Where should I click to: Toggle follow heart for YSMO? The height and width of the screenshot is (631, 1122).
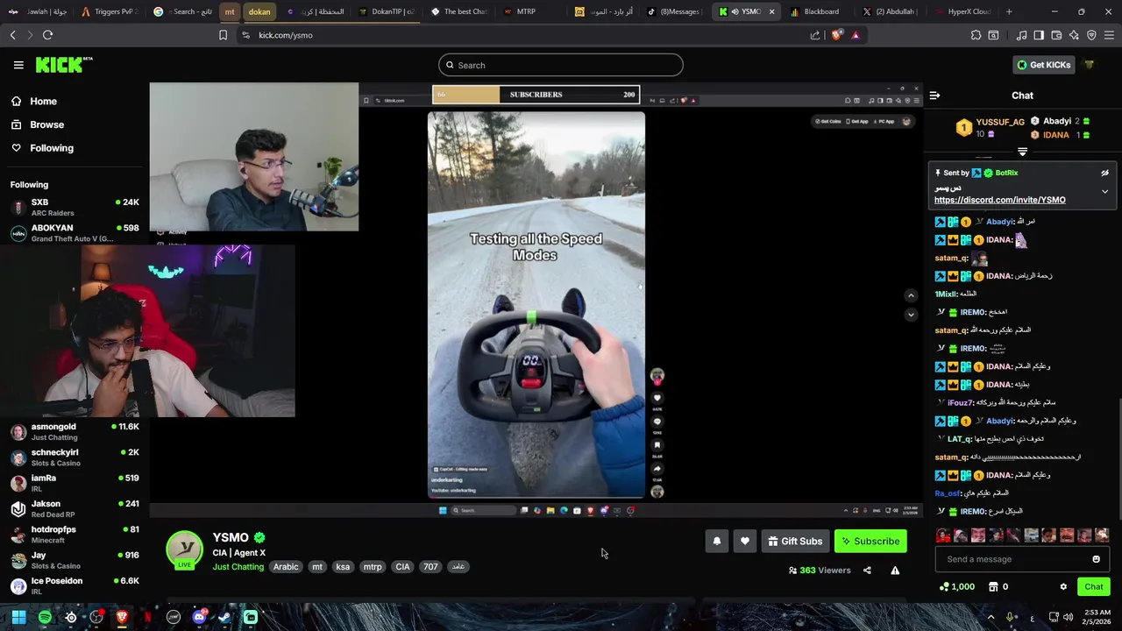click(x=744, y=542)
